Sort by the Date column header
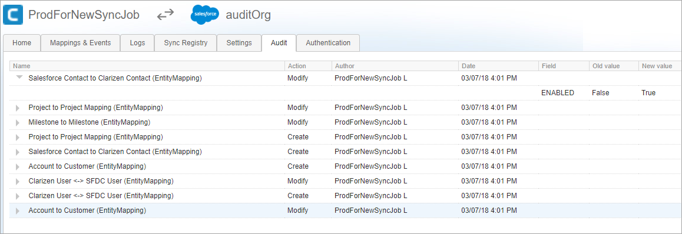Screen dimensions: 682x234 point(498,66)
